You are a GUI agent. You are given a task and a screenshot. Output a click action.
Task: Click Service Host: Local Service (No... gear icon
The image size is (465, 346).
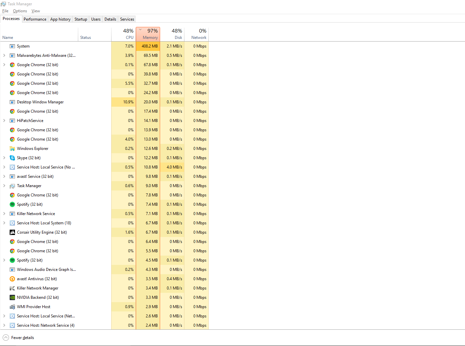(12, 167)
